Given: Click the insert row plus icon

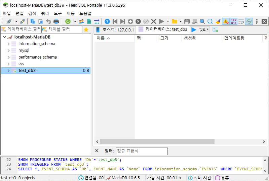Looking at the screenshot, I should point(130,21).
